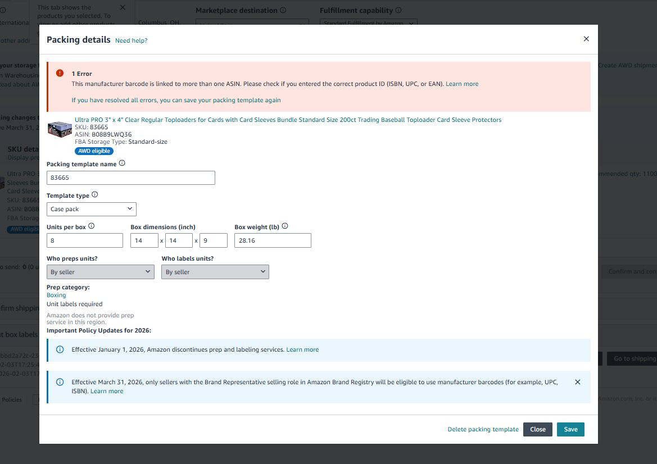
Task: Click Delete packing template
Action: coord(483,429)
